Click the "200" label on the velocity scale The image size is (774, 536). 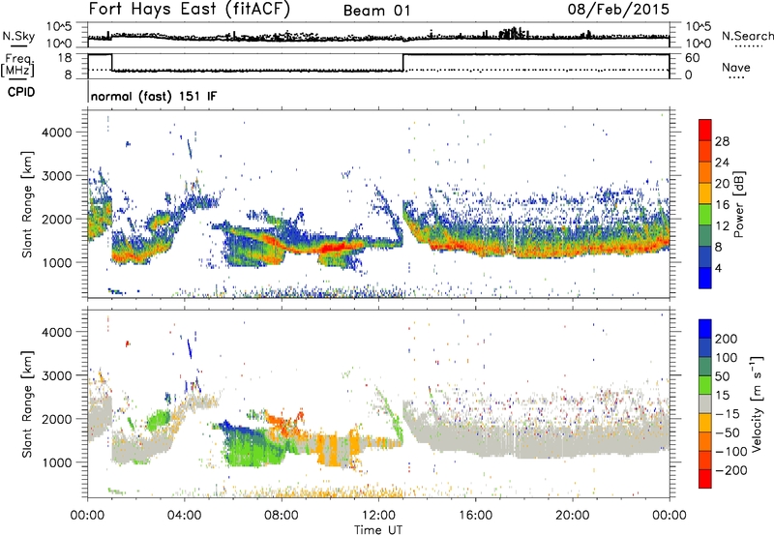pyautogui.click(x=727, y=339)
